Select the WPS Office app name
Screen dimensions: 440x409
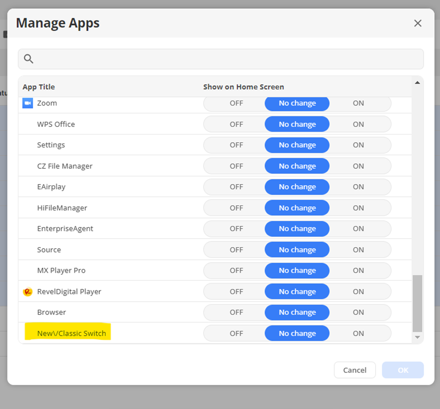point(56,124)
